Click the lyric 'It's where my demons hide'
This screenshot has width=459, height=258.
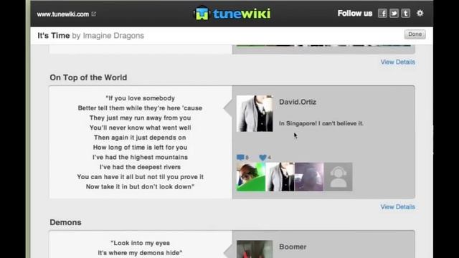click(141, 253)
